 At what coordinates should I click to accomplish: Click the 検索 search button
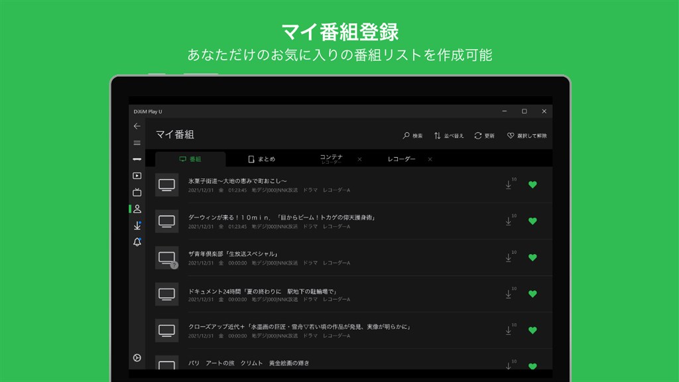[412, 135]
